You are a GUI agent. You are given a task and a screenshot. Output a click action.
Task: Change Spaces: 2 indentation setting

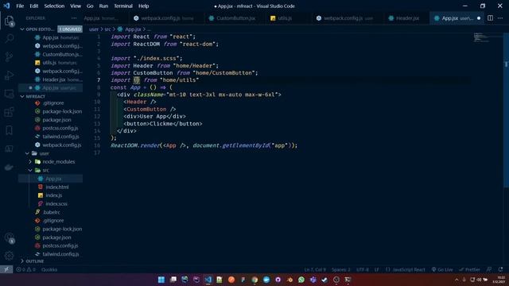[341, 269]
